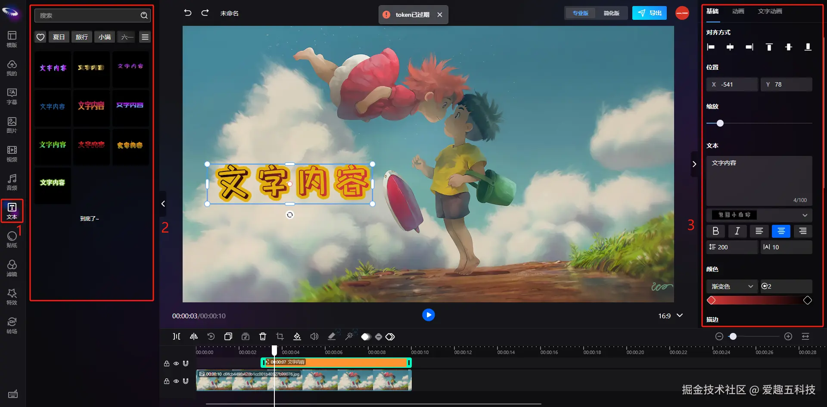Collapse the right properties panel
The height and width of the screenshot is (407, 827).
[x=694, y=164]
